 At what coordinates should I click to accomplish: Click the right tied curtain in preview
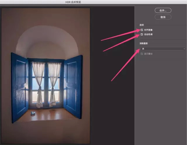pos(54,85)
